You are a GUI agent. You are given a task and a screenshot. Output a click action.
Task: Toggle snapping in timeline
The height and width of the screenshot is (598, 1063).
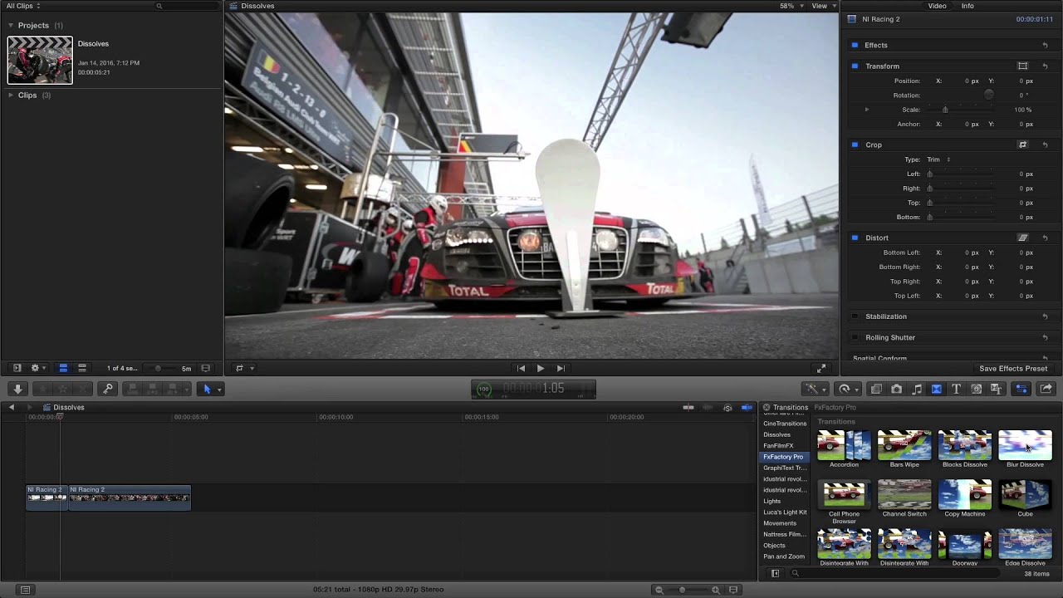click(x=747, y=408)
